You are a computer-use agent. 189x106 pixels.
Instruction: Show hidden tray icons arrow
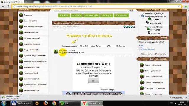pos(175,103)
